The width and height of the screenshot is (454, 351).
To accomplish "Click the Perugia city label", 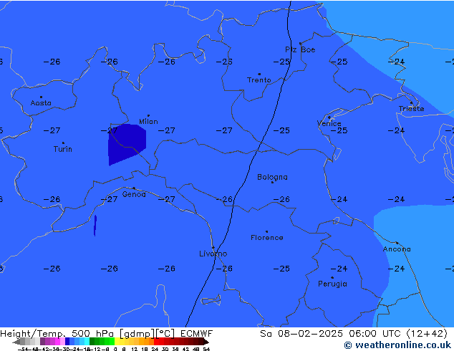I will (332, 284).
